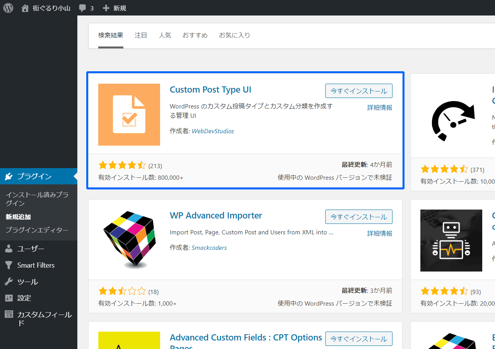Click the robot monitor plugin thumbnail
The image size is (495, 349).
pyautogui.click(x=451, y=241)
